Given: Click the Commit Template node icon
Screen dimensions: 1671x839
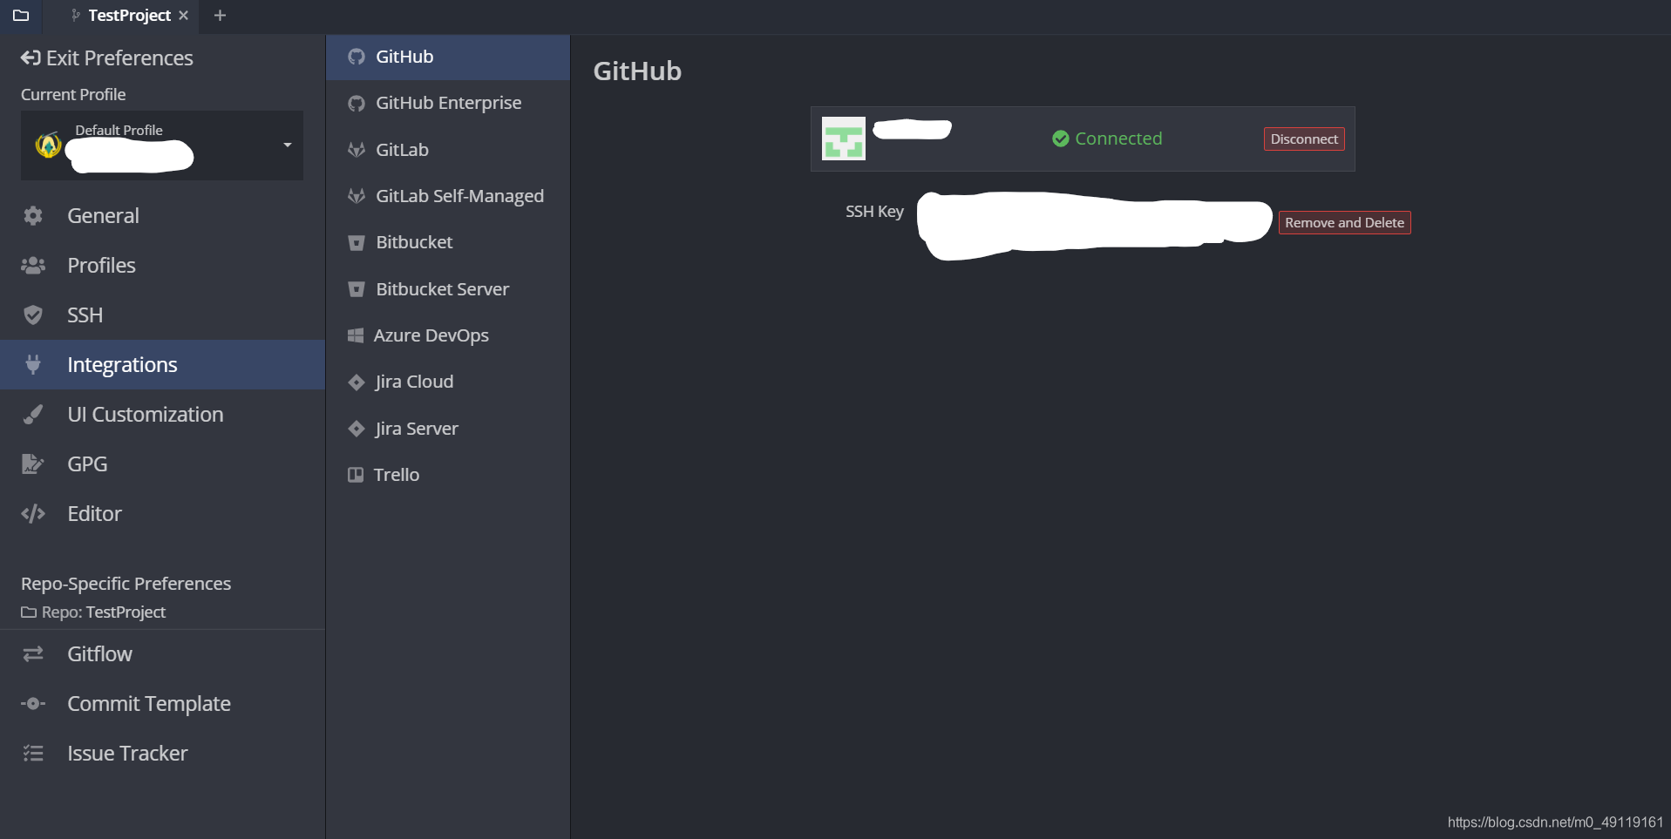Looking at the screenshot, I should pyautogui.click(x=33, y=704).
